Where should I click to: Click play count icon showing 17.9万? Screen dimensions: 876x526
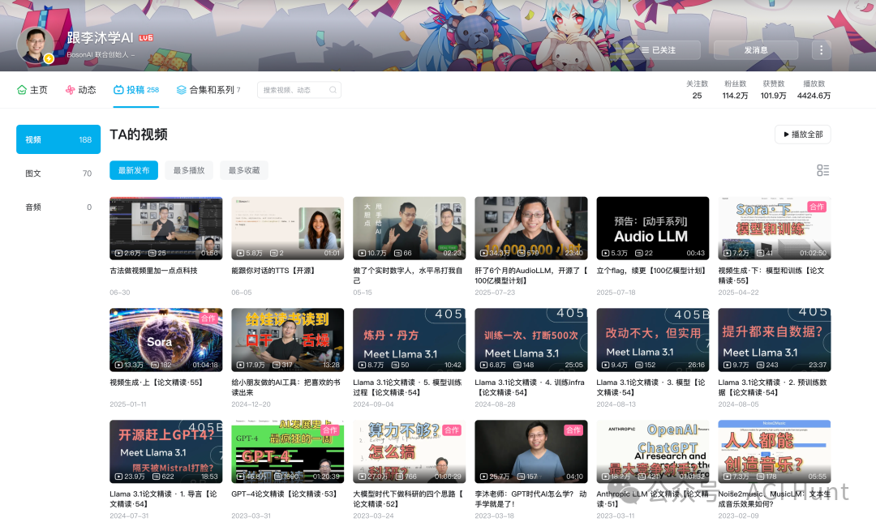point(240,365)
